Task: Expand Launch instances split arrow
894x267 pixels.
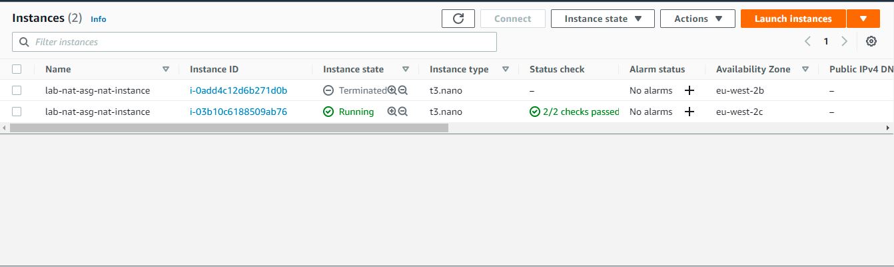Action: pyautogui.click(x=863, y=19)
